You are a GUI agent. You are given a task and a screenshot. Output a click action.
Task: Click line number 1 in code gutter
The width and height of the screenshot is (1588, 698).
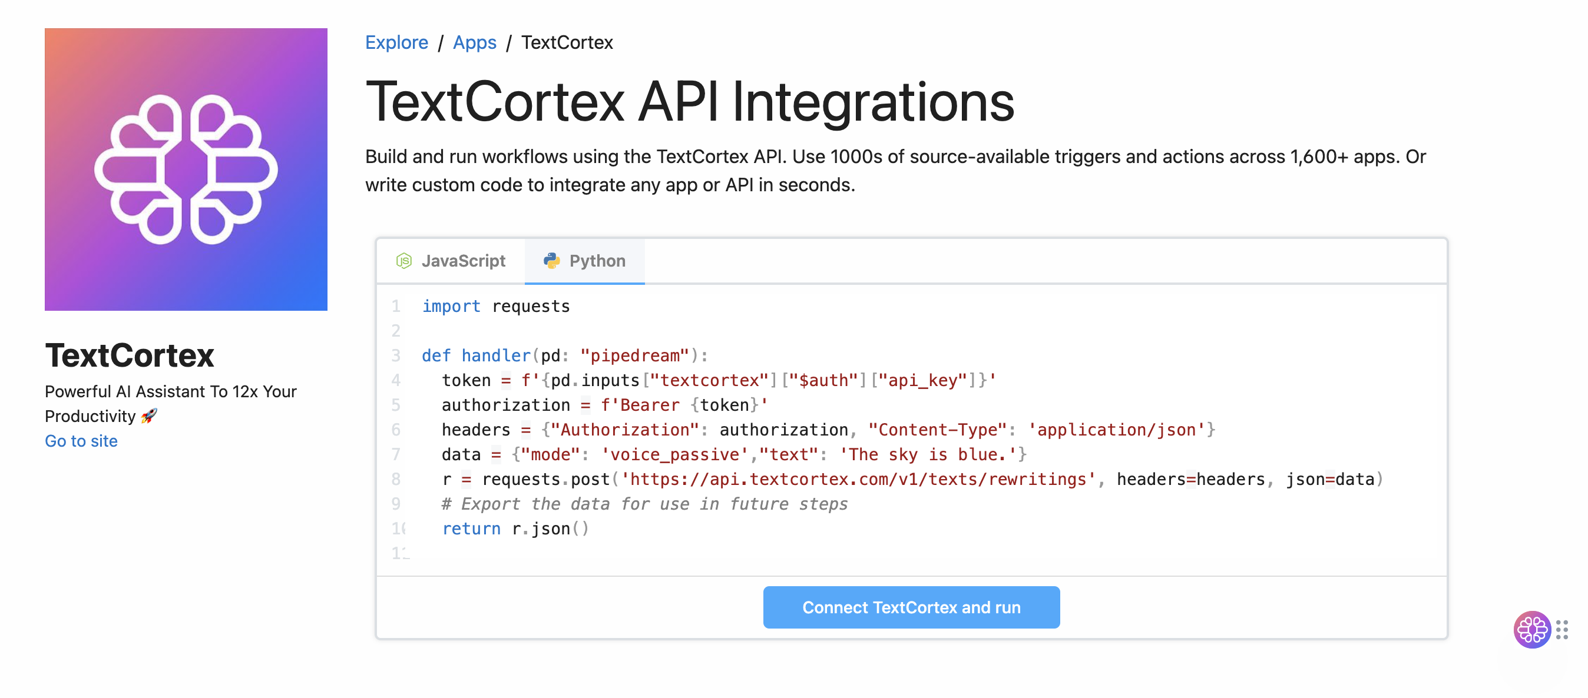(396, 306)
